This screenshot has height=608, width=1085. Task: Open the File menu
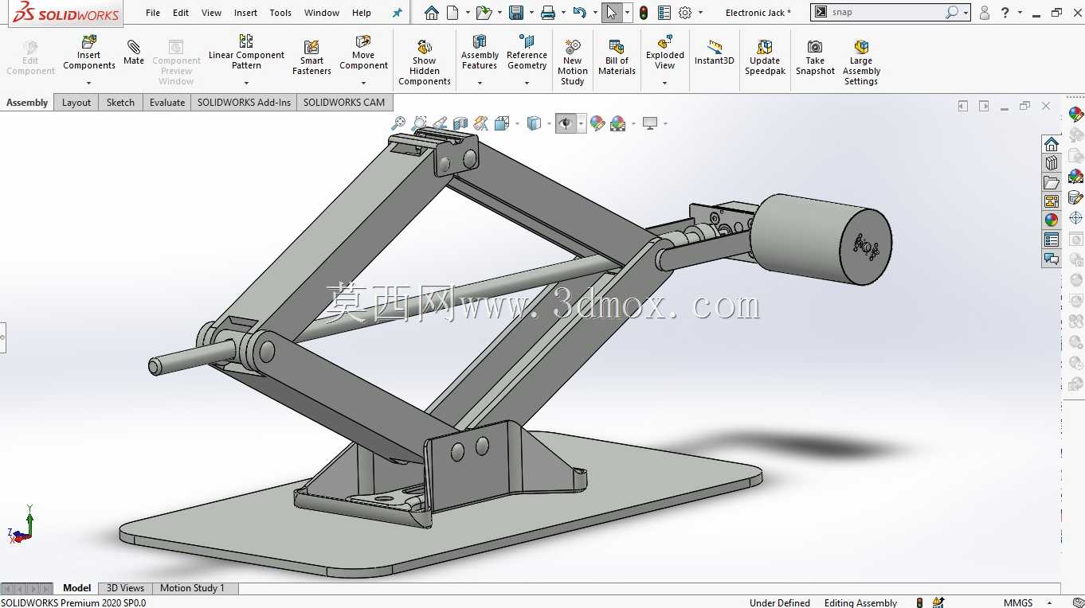(153, 13)
